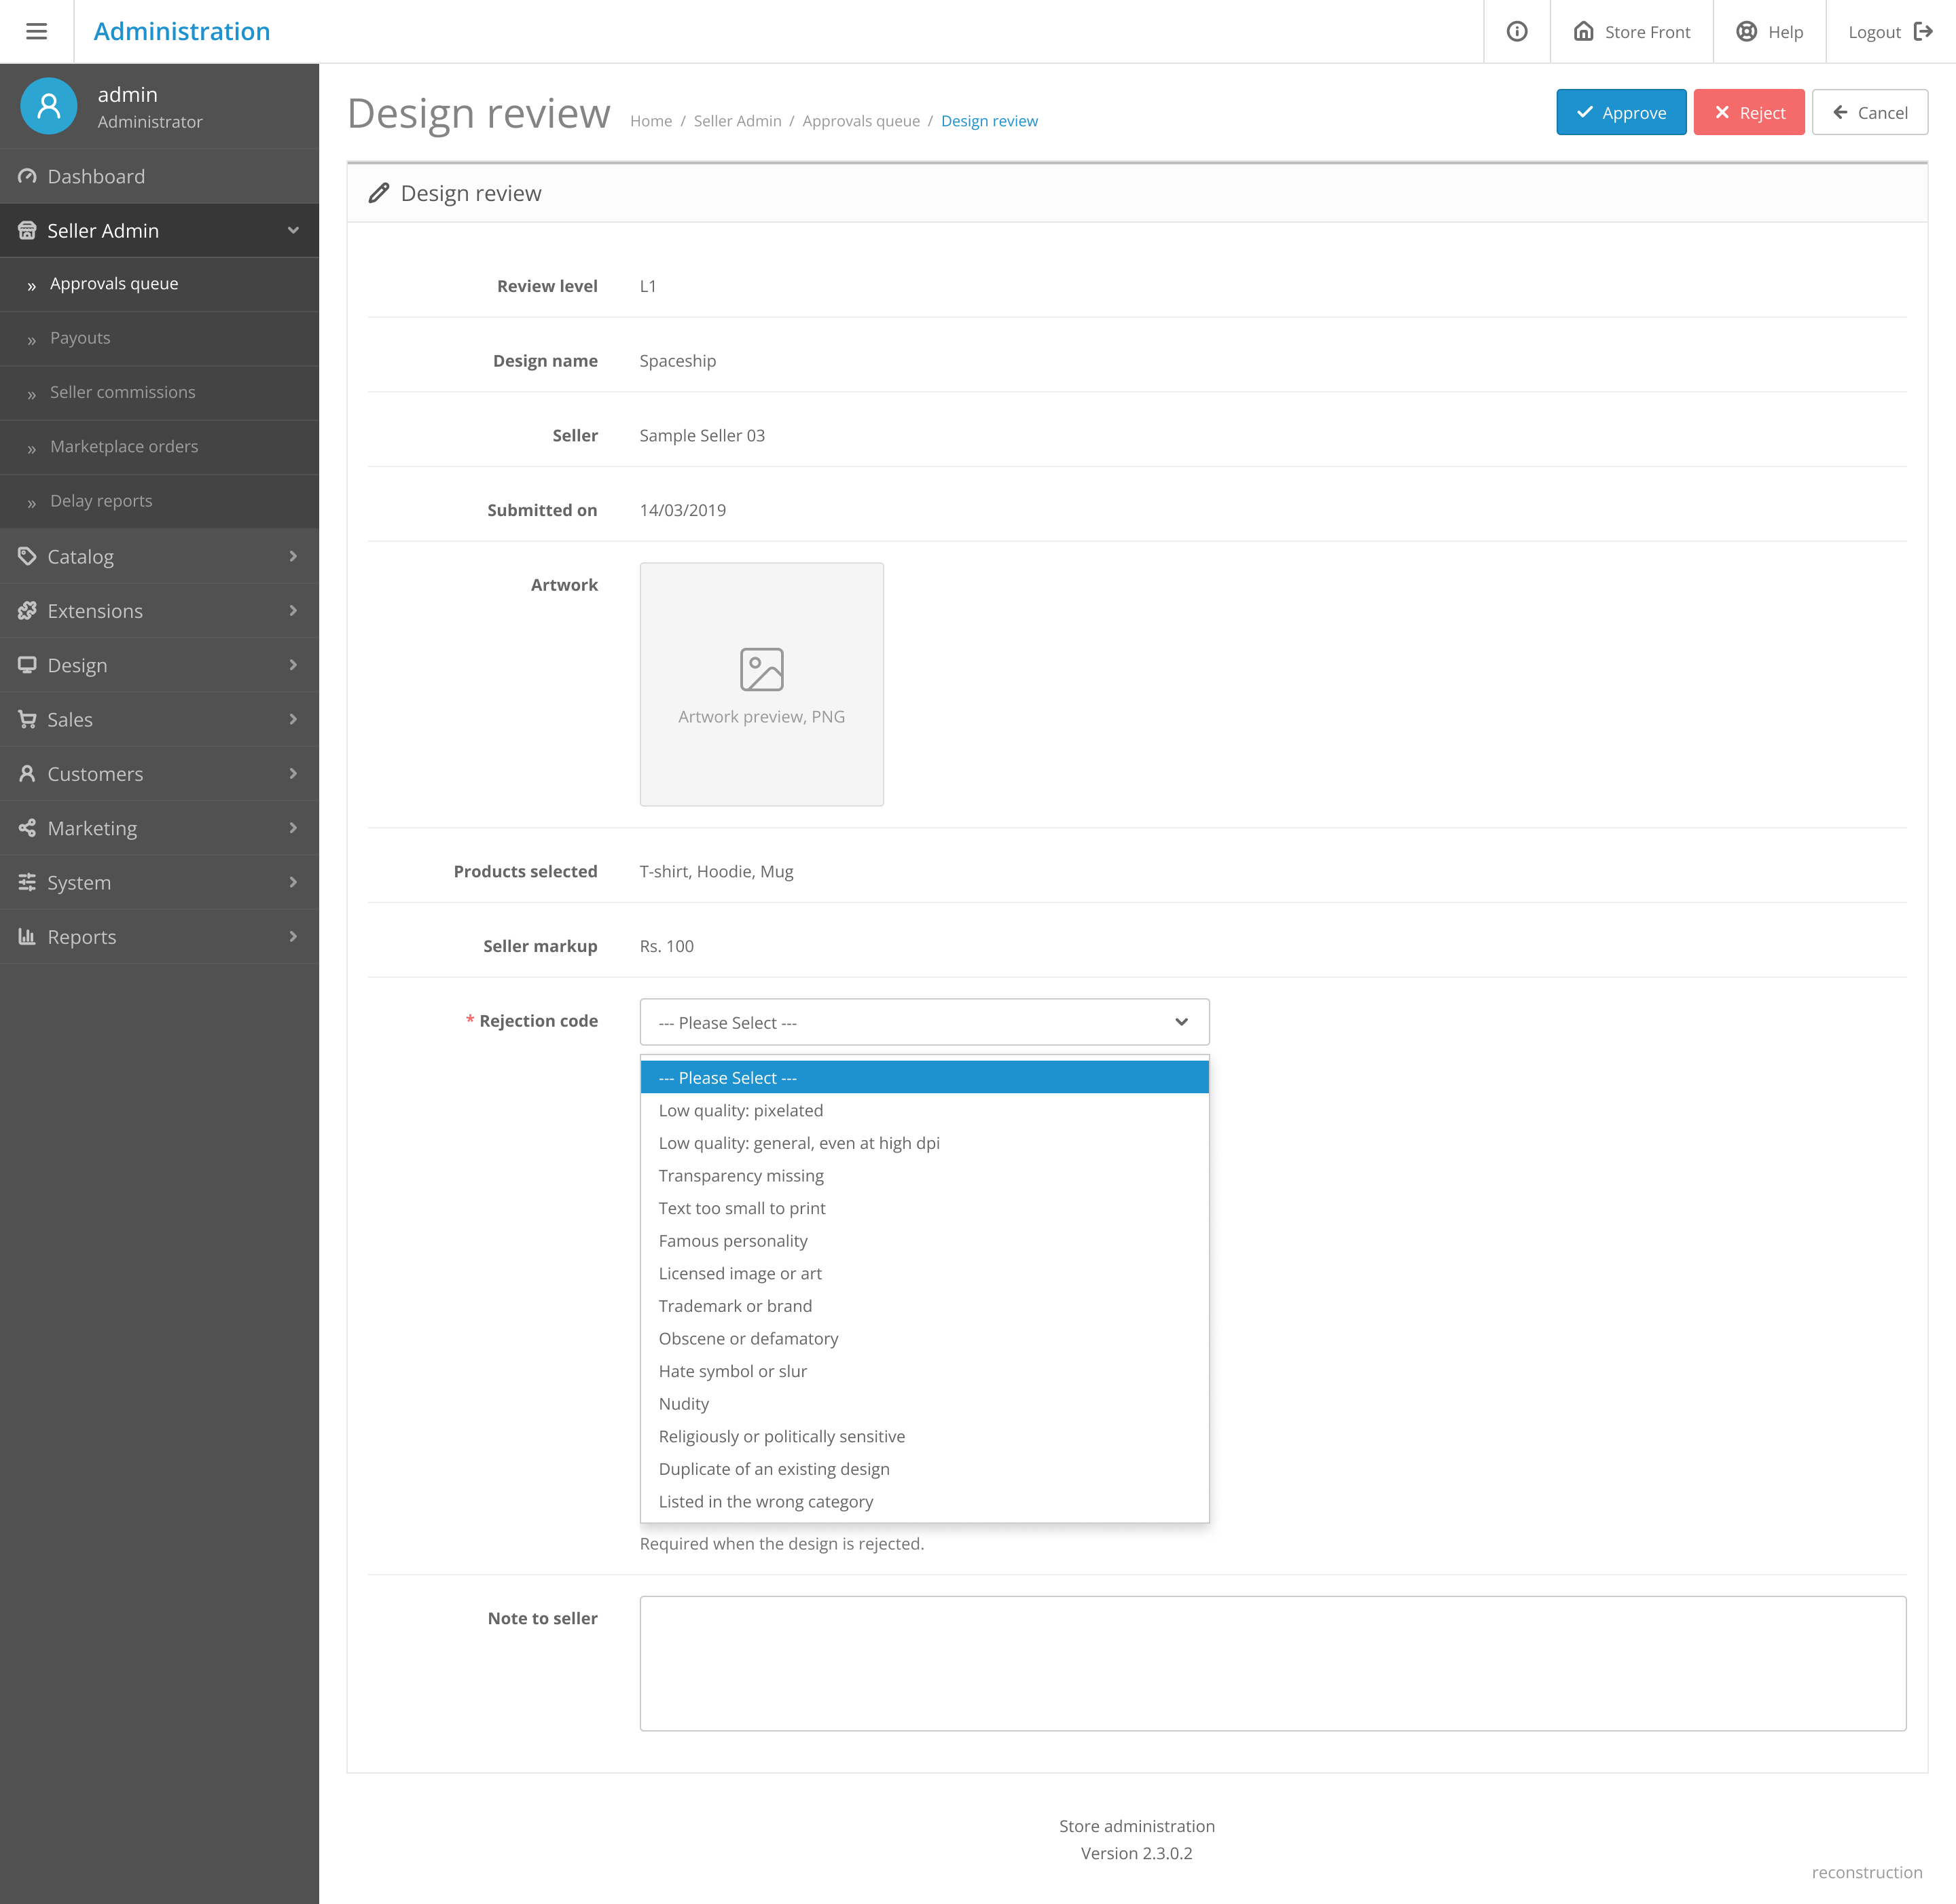The height and width of the screenshot is (1904, 1956).
Task: Open the Help link in header
Action: [x=1769, y=31]
